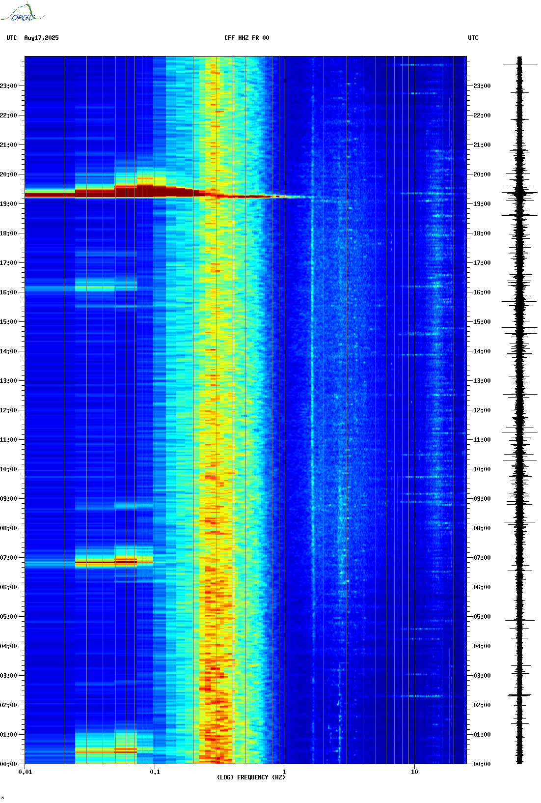Click '11:00' on the right time axis

pyautogui.click(x=482, y=440)
